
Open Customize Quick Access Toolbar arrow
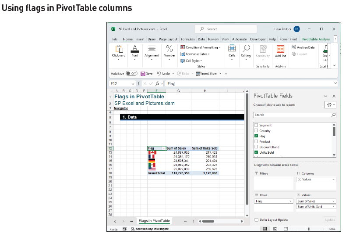[x=226, y=74]
